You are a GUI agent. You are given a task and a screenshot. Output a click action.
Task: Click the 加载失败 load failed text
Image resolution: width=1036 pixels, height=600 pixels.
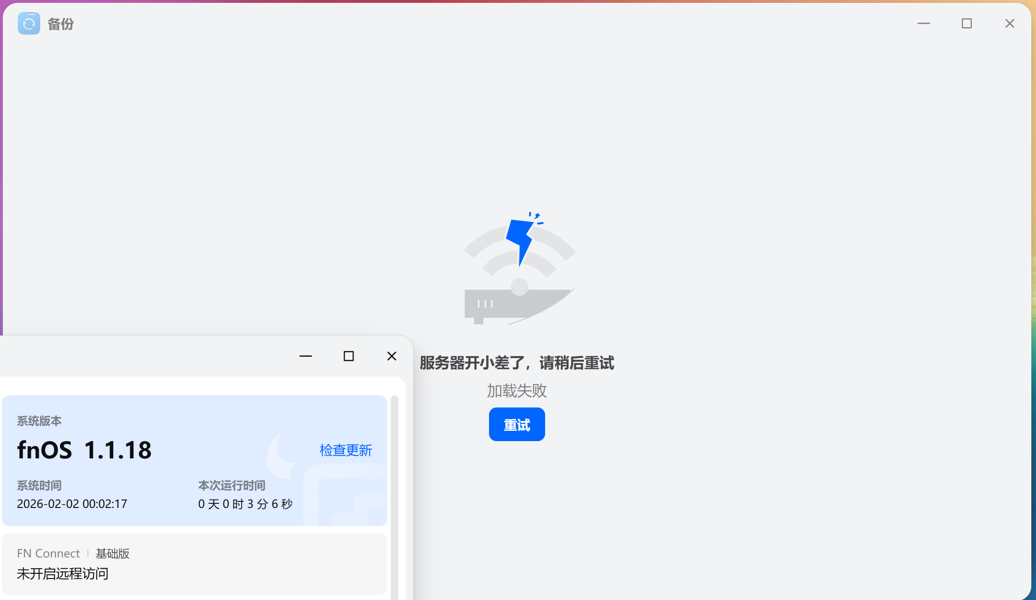pos(516,391)
